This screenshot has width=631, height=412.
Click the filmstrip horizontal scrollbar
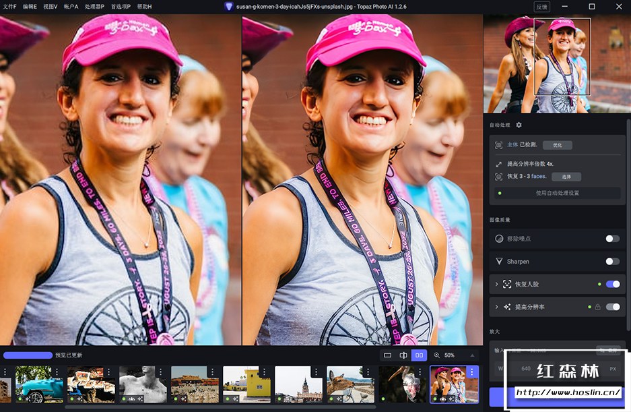[x=220, y=407]
